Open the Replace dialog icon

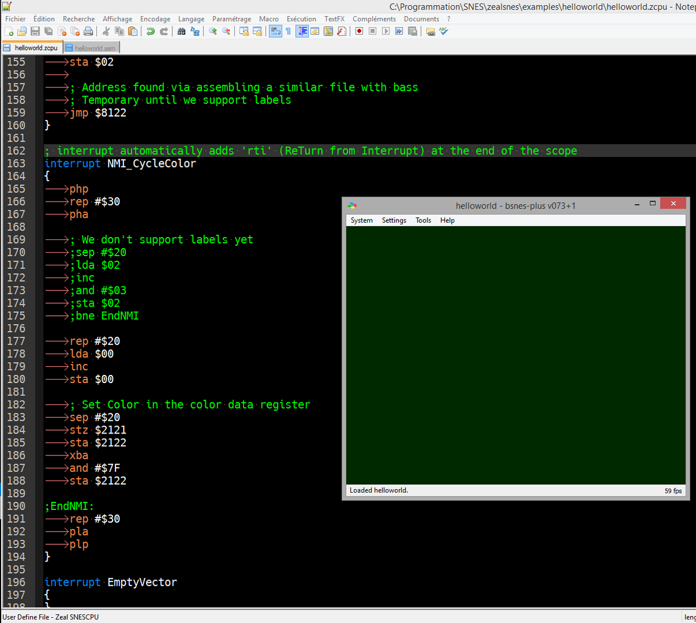195,31
